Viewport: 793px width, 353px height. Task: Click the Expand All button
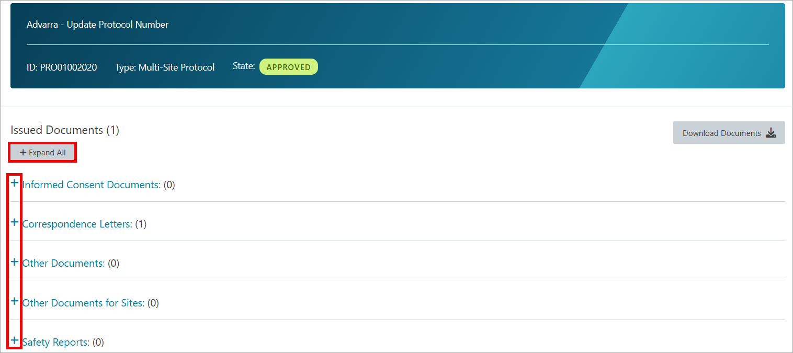[43, 153]
